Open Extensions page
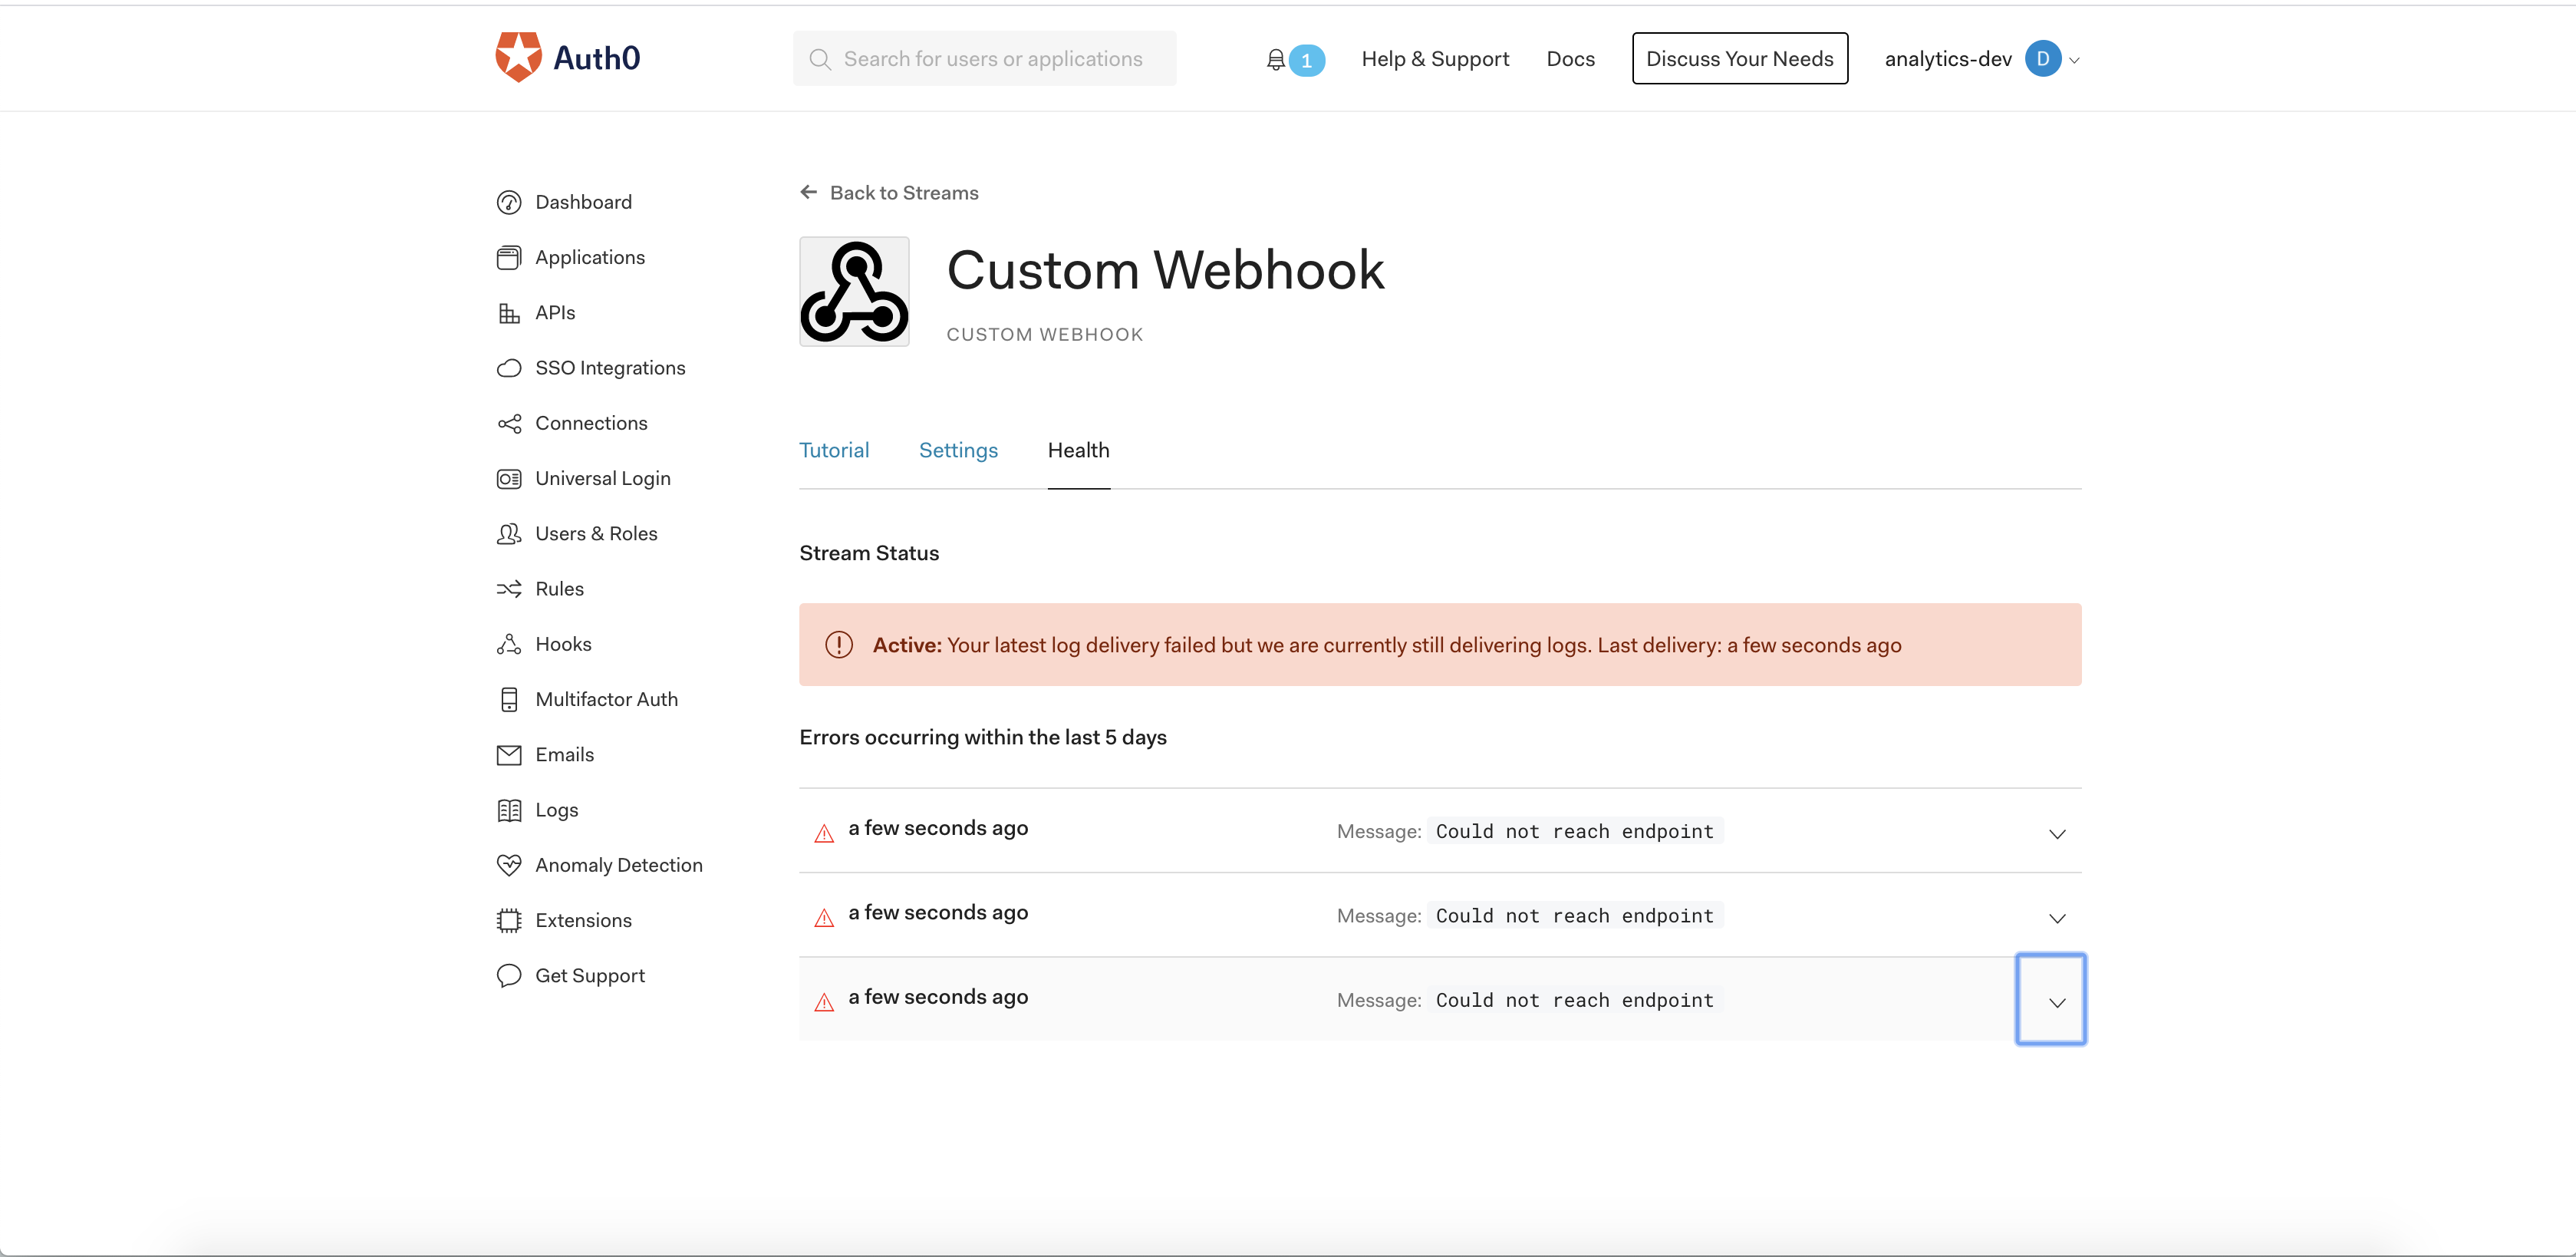2576x1257 pixels. 583,921
